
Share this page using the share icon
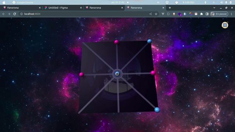pos(151,14)
